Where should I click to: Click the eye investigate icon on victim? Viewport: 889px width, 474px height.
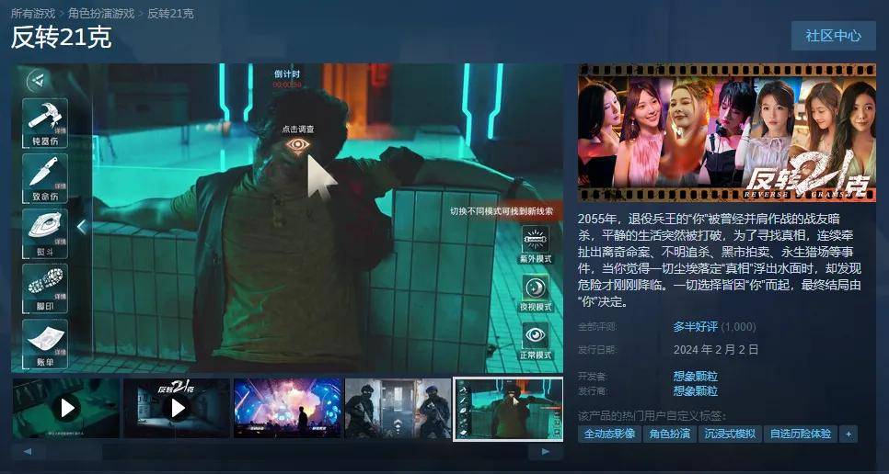coord(298,145)
